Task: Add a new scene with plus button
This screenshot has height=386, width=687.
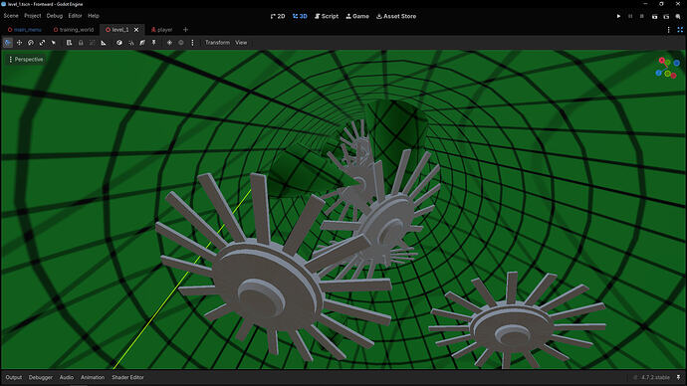Action: pyautogui.click(x=185, y=30)
